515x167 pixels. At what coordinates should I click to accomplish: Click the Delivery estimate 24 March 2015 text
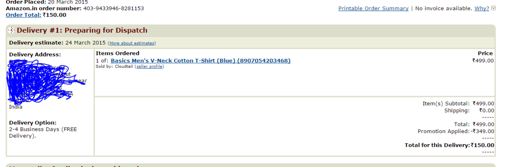(x=58, y=43)
